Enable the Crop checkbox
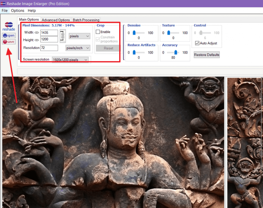This screenshot has height=208, width=263. pos(98,32)
